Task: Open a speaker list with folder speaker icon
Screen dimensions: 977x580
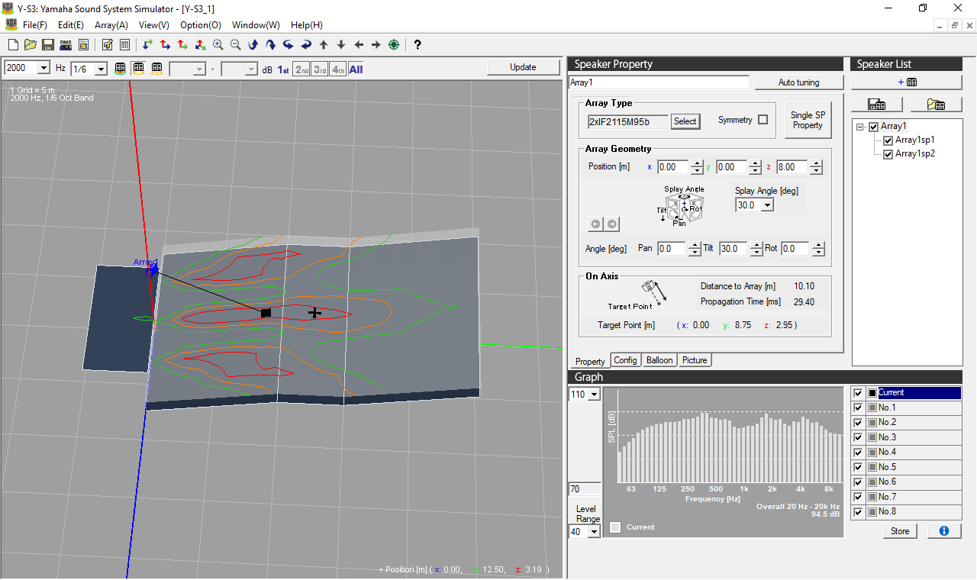Action: click(x=936, y=105)
